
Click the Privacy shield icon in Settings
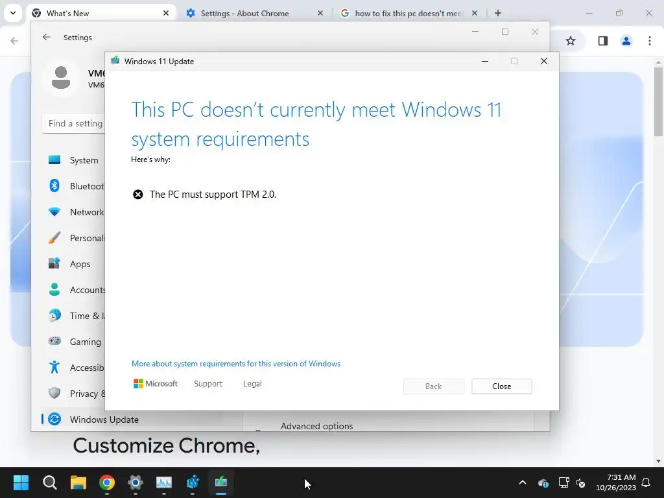coord(54,393)
